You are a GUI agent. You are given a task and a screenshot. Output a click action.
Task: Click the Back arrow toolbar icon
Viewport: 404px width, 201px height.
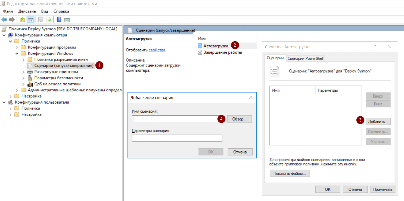(x=4, y=20)
